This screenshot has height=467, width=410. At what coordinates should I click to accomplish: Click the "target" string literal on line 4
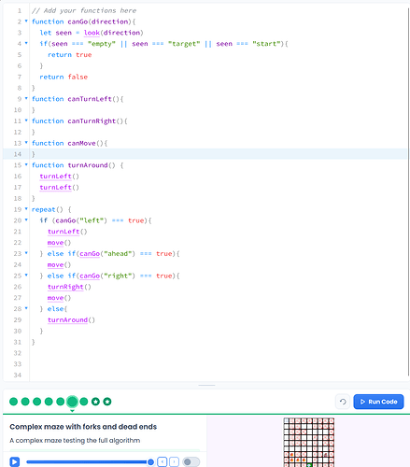[x=184, y=44]
